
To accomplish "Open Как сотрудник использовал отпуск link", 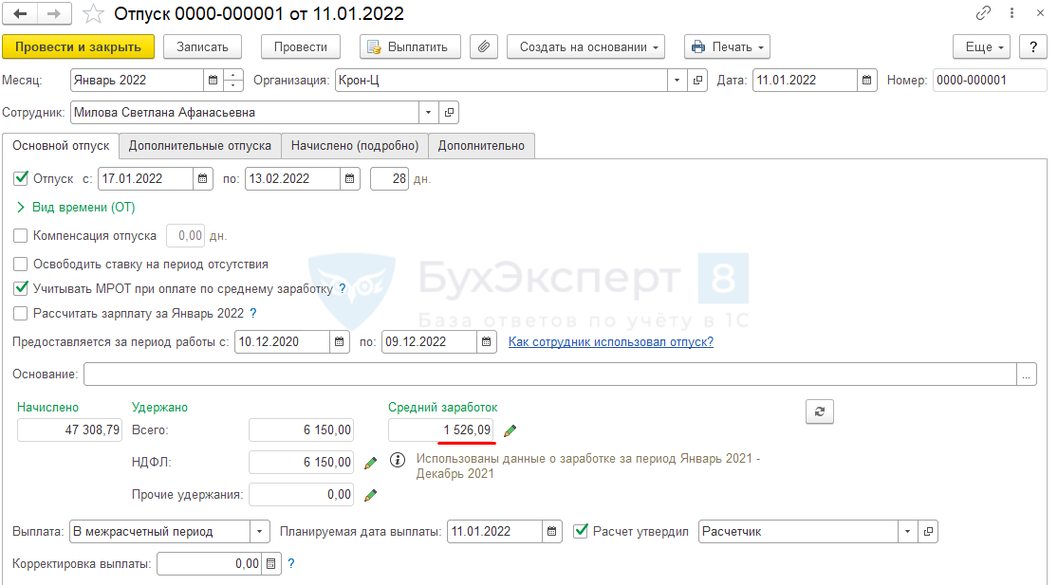I will coord(610,342).
